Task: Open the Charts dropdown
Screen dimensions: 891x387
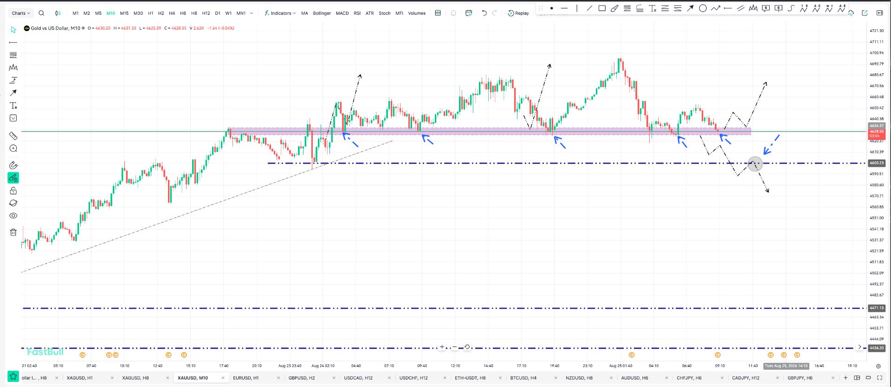Action: click(x=21, y=13)
